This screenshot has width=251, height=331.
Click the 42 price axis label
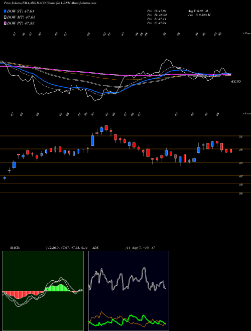point(240,176)
